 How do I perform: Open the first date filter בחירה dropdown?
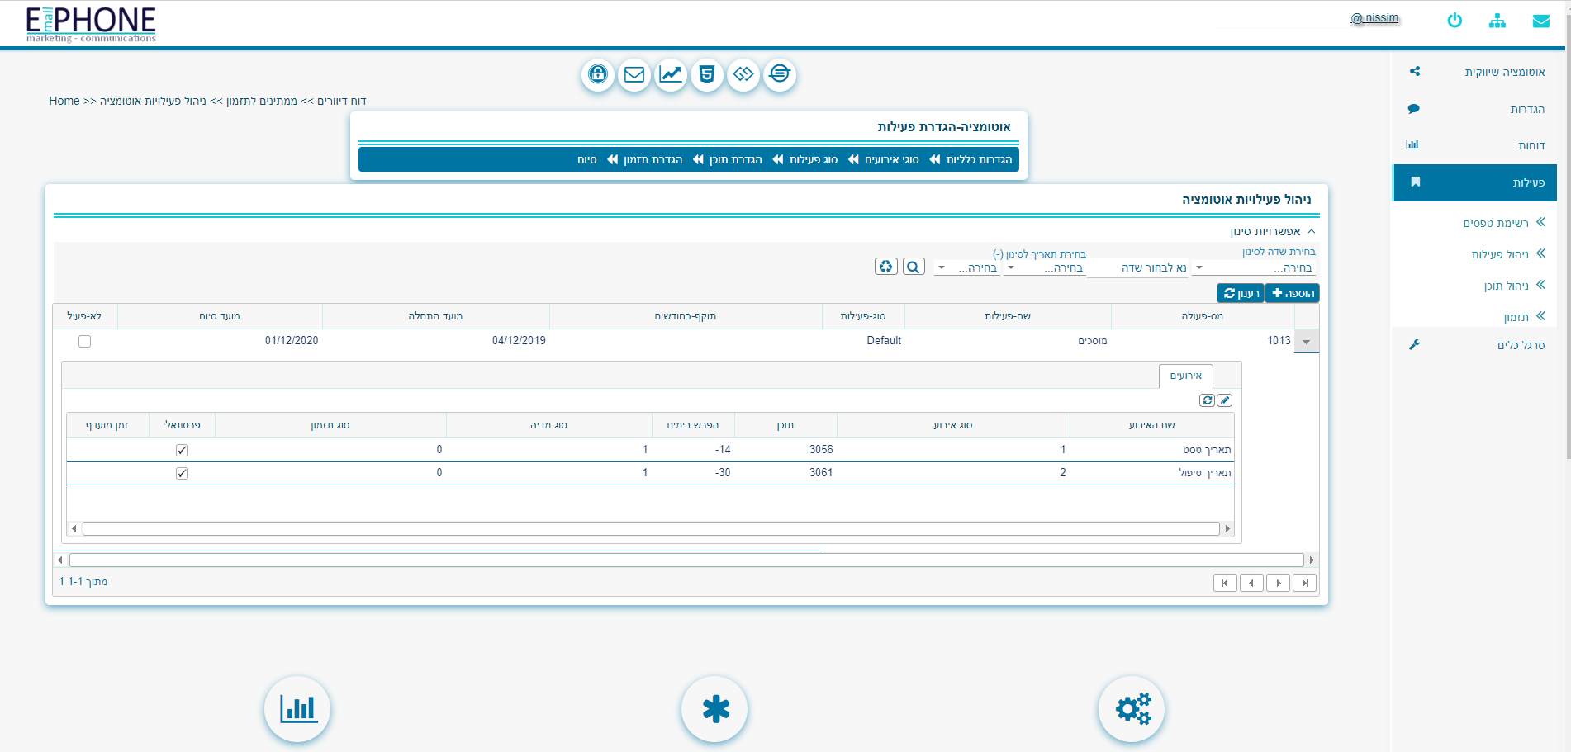click(1044, 267)
